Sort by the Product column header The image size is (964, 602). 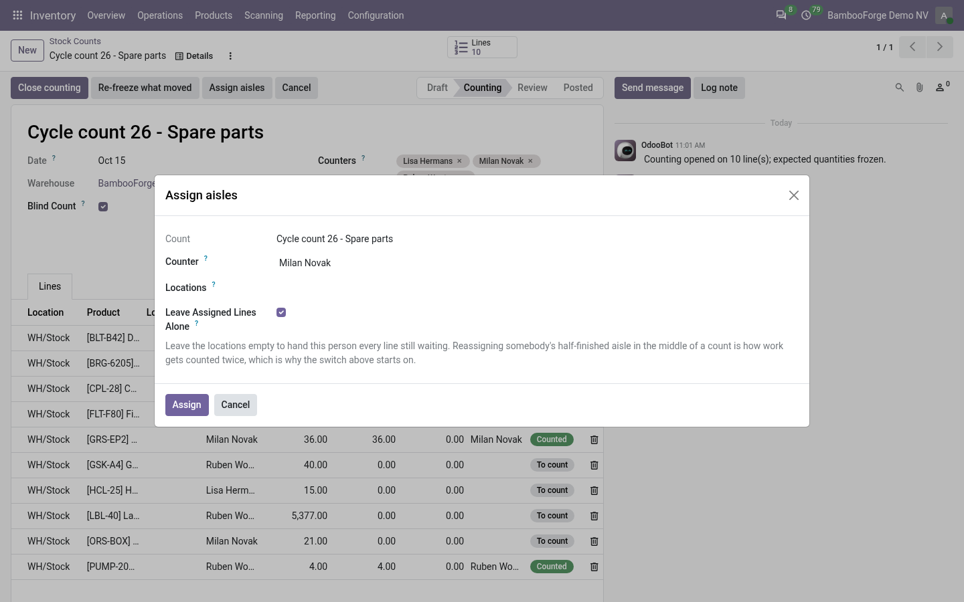103,312
